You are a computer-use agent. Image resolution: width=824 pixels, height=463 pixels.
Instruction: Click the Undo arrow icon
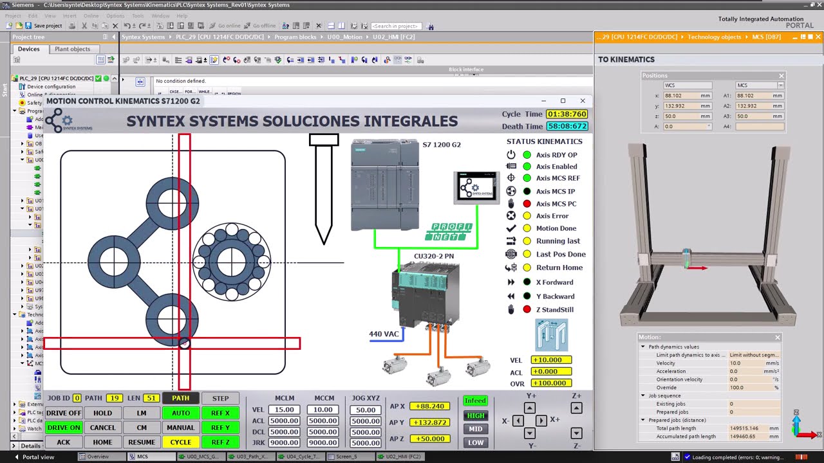(x=127, y=26)
